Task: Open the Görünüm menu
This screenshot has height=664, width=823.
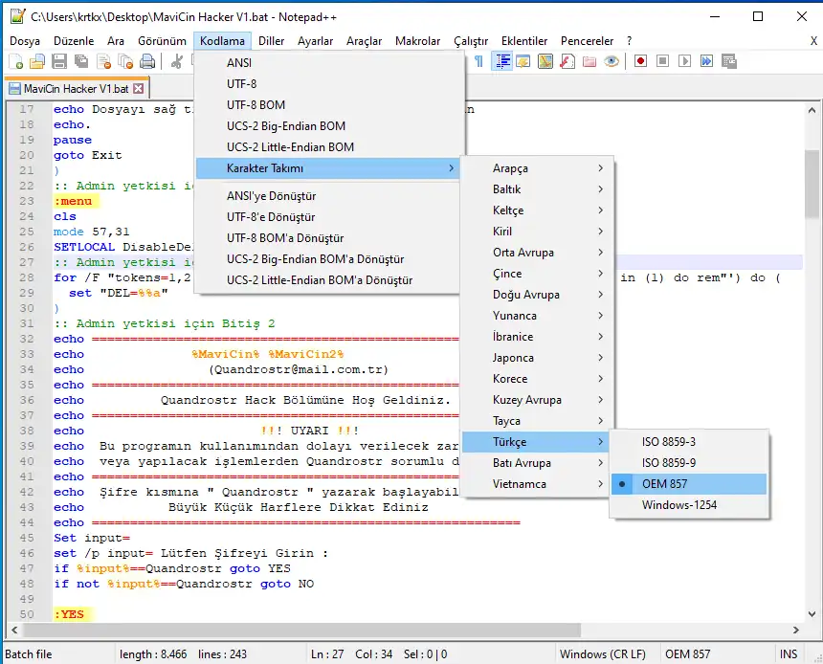Action: click(162, 41)
